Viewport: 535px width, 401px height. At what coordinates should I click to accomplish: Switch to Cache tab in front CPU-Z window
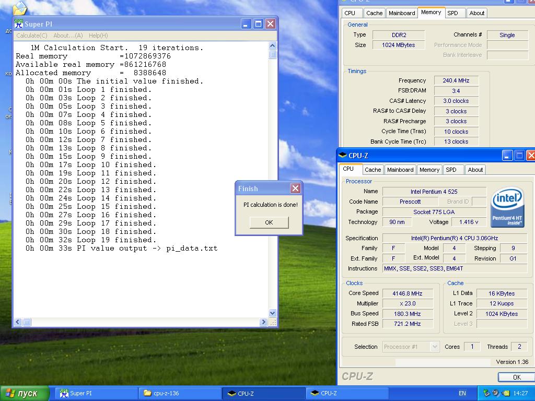tap(373, 170)
